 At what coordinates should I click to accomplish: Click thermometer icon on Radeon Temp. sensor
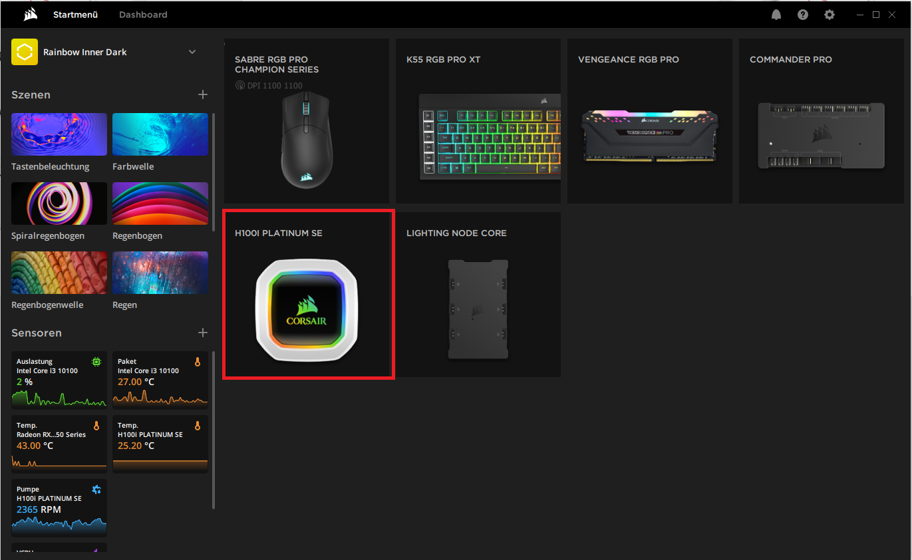point(96,426)
